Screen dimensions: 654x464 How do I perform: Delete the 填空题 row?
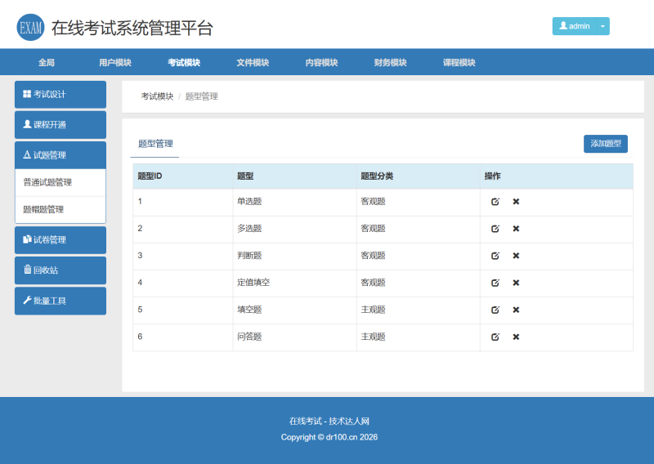516,310
